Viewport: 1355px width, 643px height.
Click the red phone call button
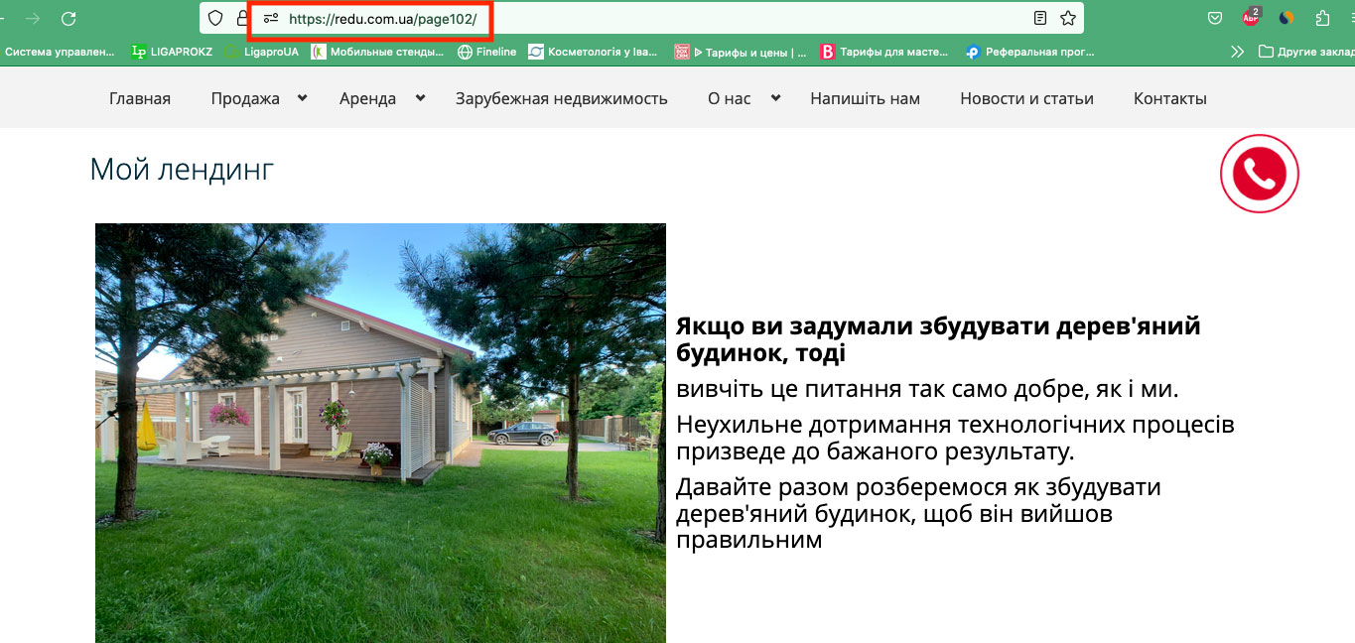coord(1259,174)
